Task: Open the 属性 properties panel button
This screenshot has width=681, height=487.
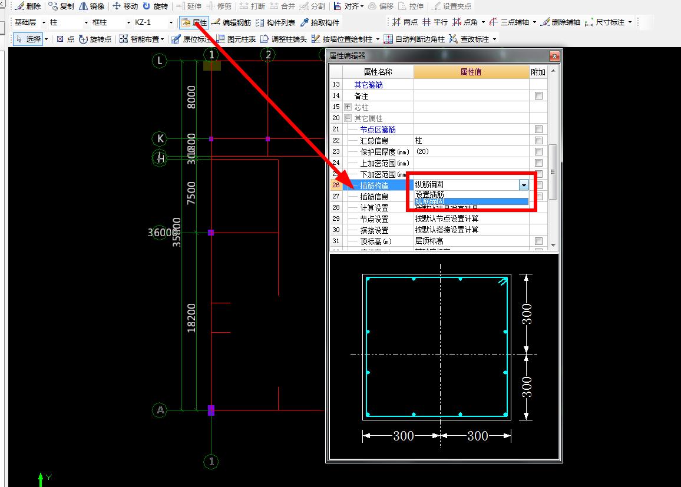Action: coord(194,22)
